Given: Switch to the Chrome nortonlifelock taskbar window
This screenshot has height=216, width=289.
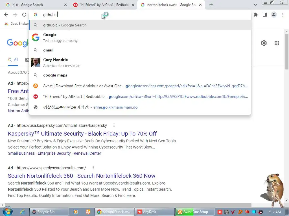Looking at the screenshot, I should [115, 212].
